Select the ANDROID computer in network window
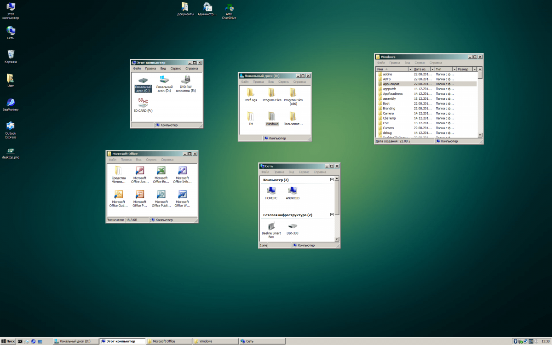552x345 pixels. click(293, 190)
